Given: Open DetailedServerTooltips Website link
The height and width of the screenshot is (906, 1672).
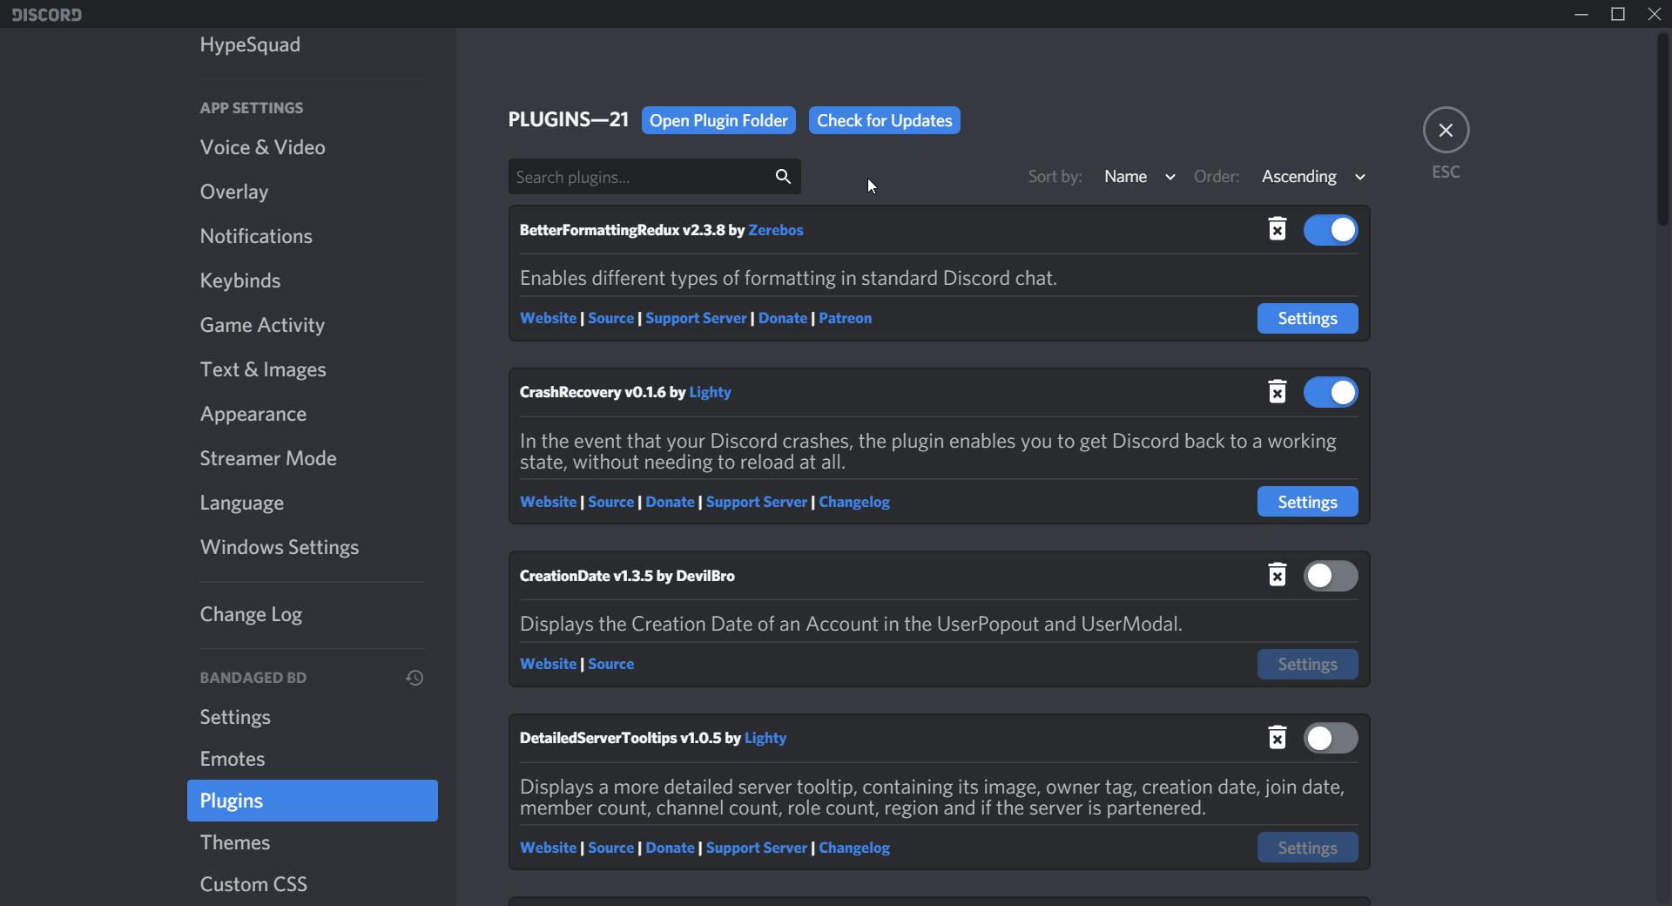Looking at the screenshot, I should pos(548,848).
